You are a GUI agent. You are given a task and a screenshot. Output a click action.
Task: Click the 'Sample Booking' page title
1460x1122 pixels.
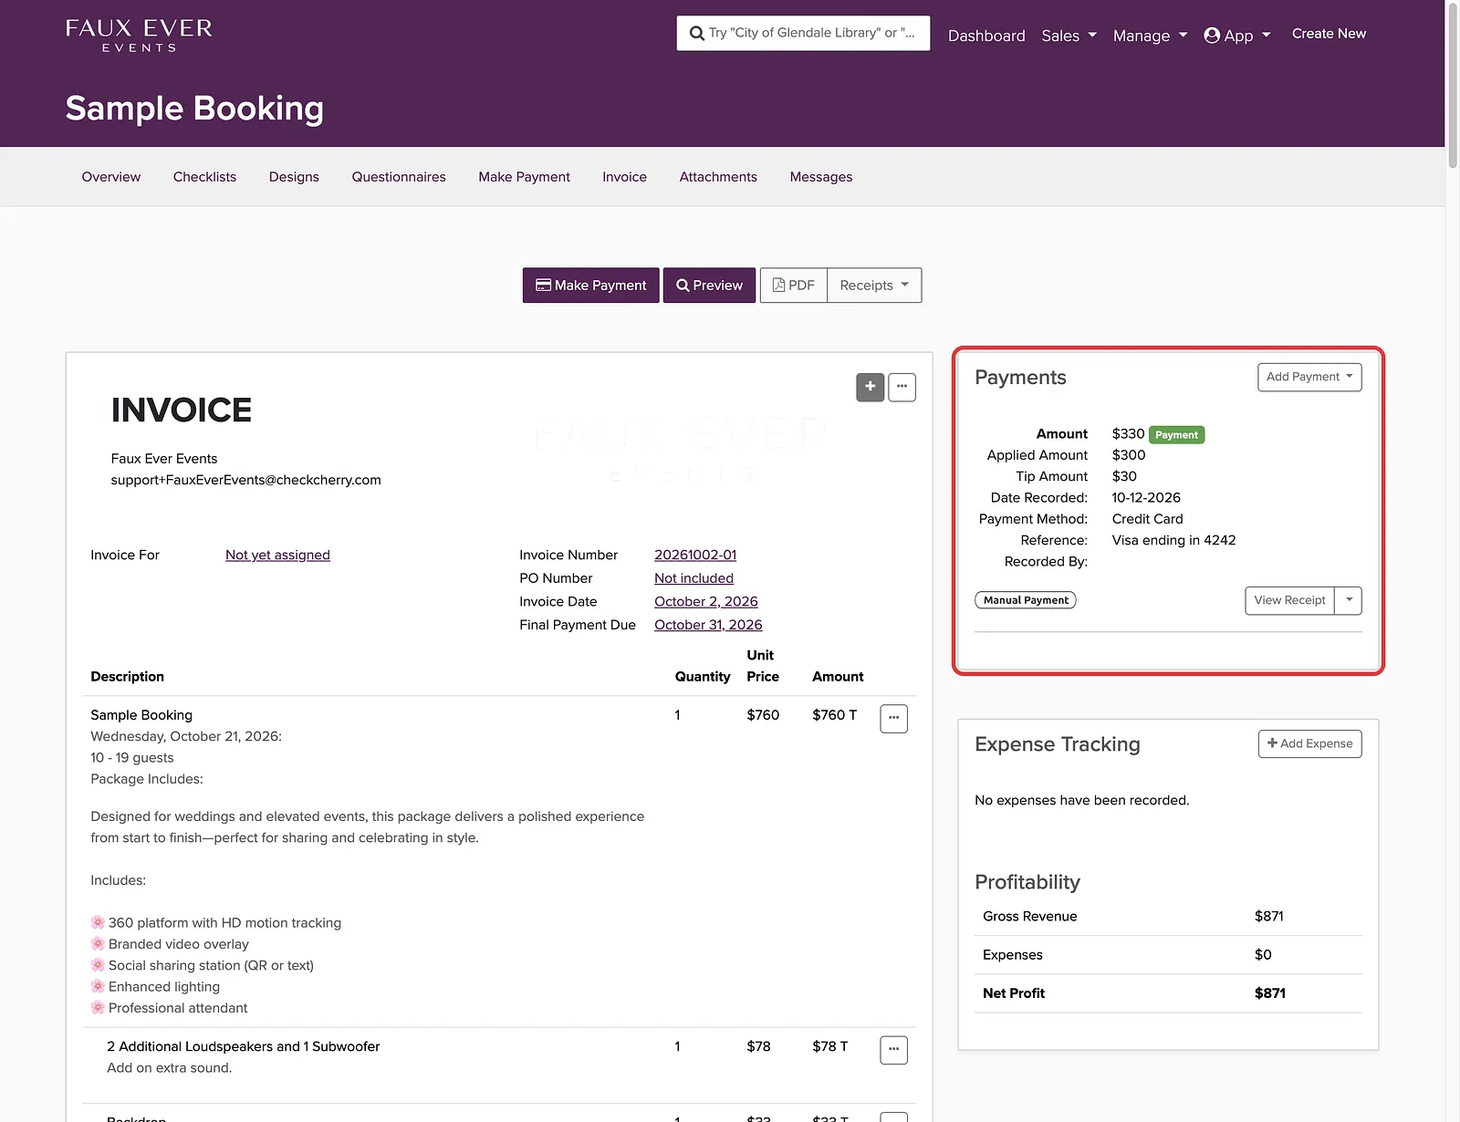194,109
